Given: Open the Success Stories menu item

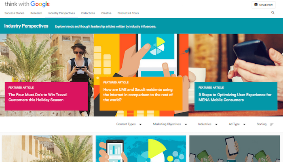Looking at the screenshot, I should 15,13.
